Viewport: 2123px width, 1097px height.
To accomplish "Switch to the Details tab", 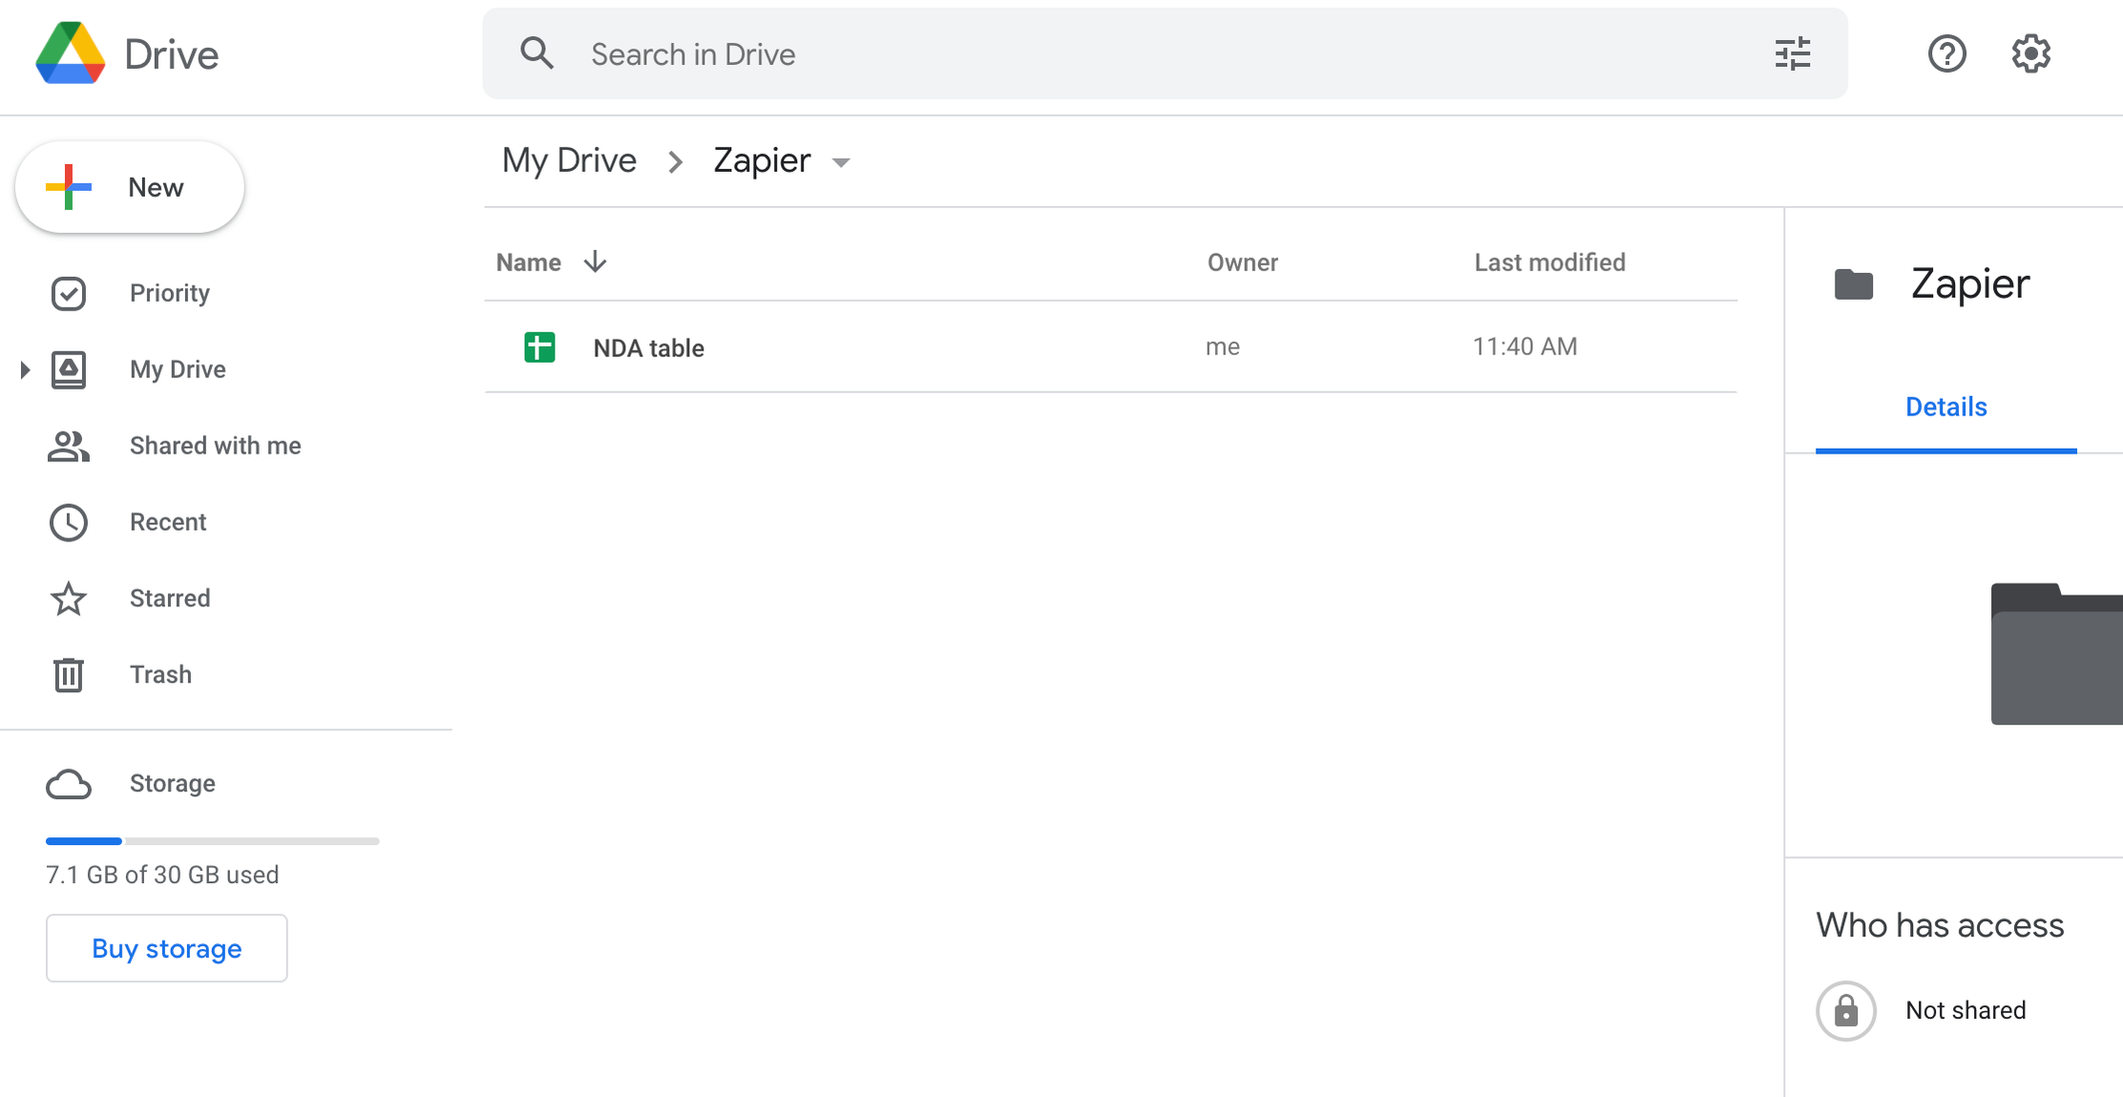I will click(1945, 408).
